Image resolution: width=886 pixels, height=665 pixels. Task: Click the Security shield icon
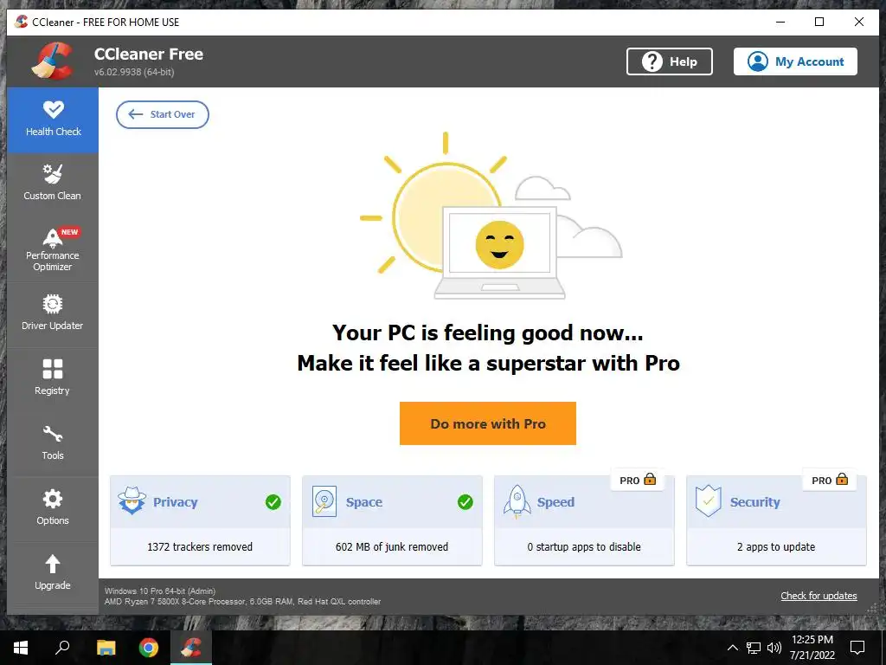(709, 501)
